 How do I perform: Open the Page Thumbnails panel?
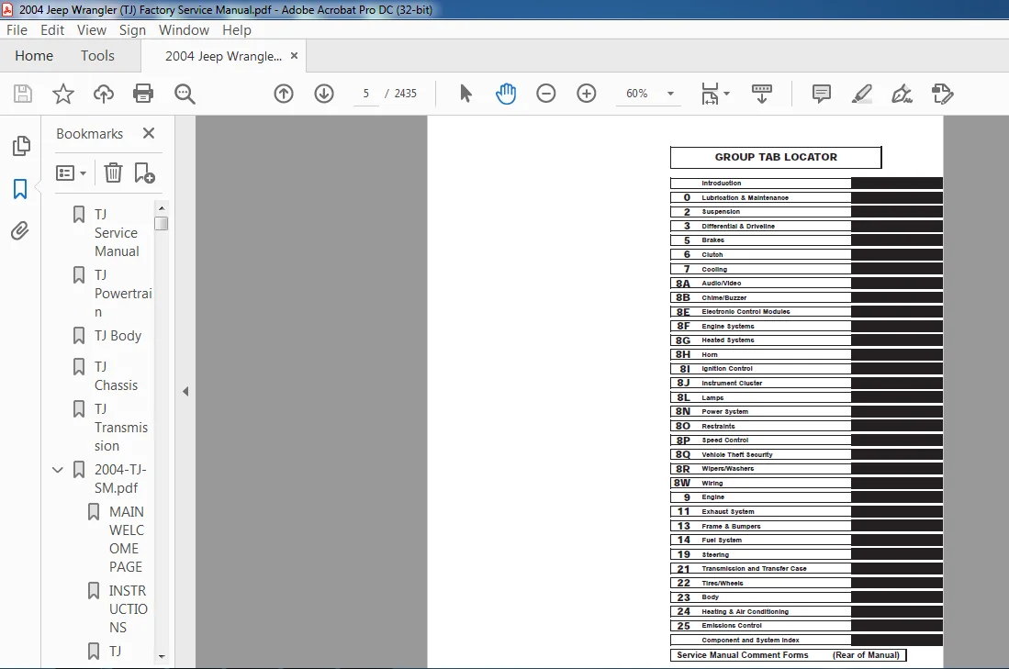pyautogui.click(x=20, y=145)
